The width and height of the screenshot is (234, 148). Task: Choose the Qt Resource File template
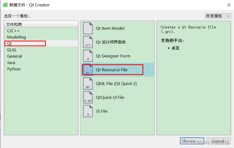(x=117, y=70)
